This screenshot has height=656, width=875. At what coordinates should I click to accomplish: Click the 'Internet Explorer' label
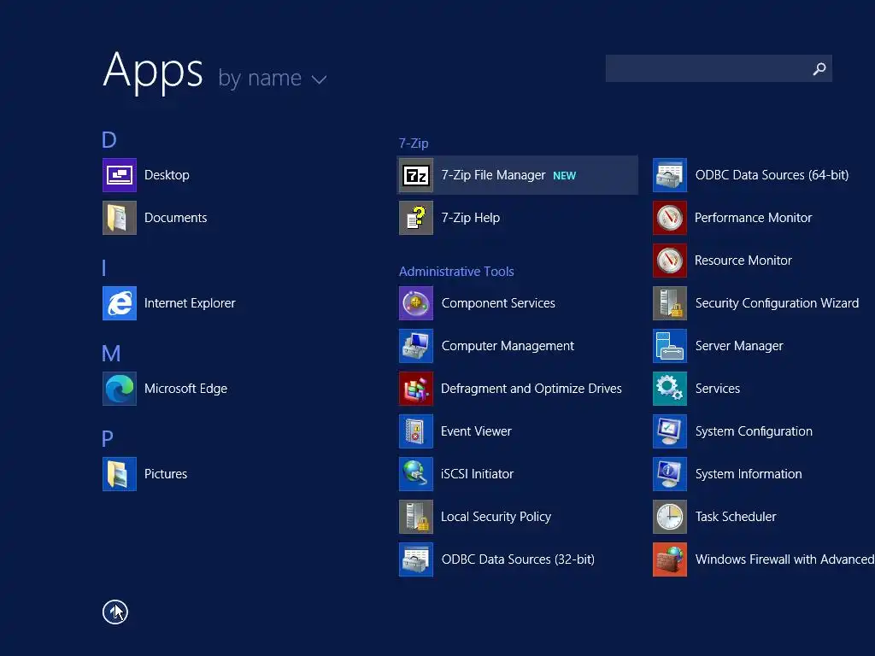pos(190,303)
